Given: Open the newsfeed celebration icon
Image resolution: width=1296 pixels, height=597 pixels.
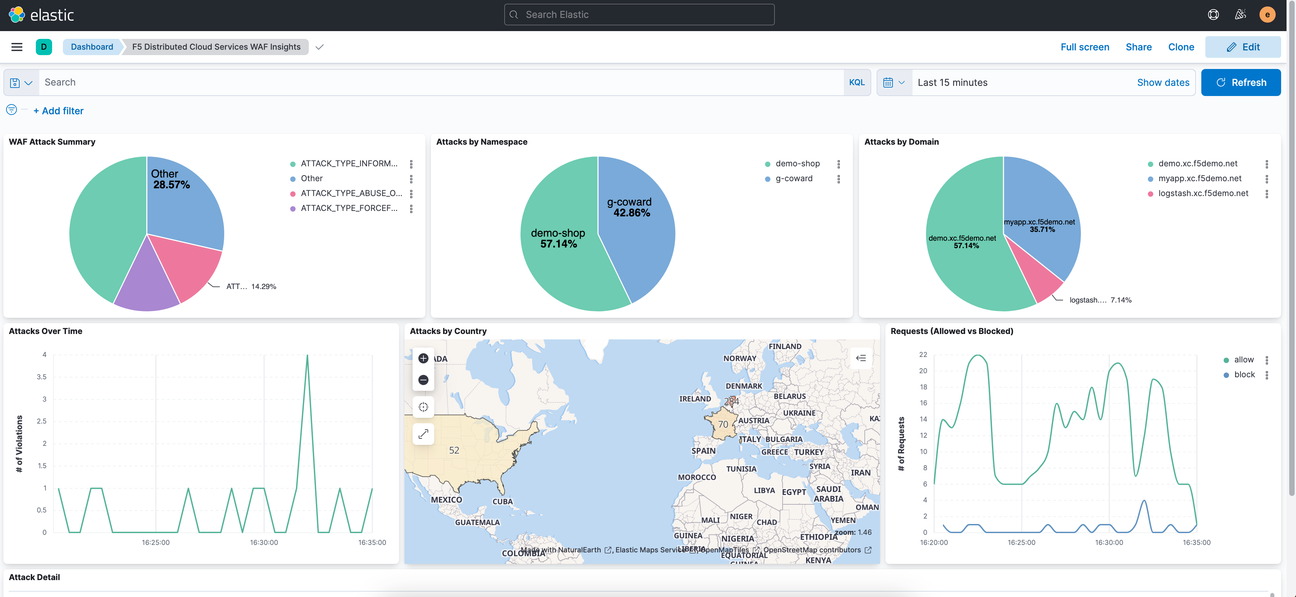Looking at the screenshot, I should (x=1240, y=15).
